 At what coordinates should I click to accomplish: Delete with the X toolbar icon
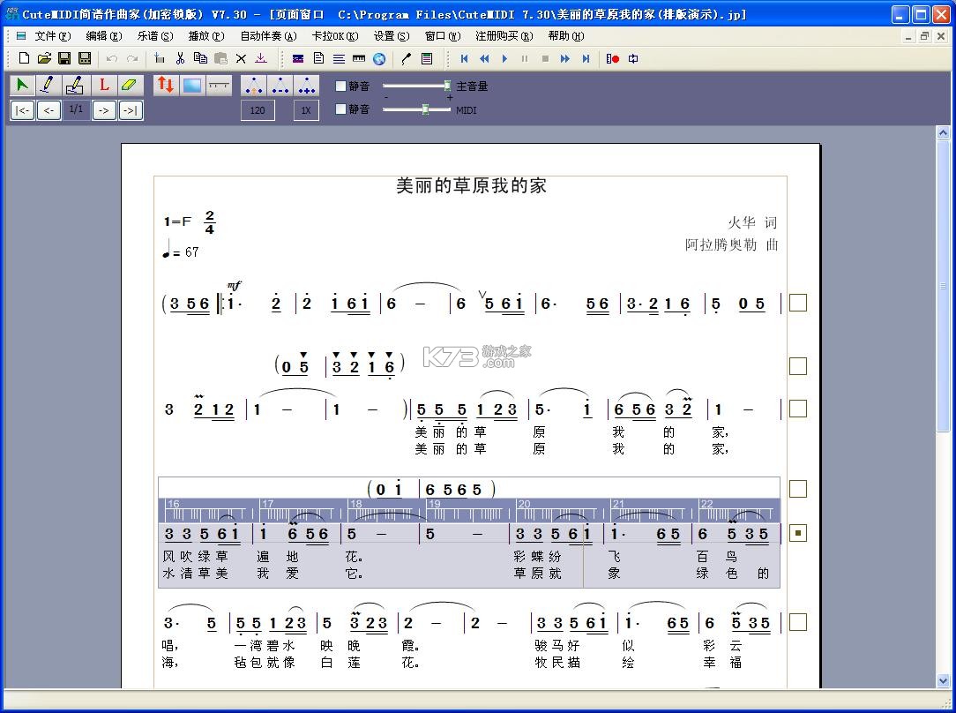(241, 58)
